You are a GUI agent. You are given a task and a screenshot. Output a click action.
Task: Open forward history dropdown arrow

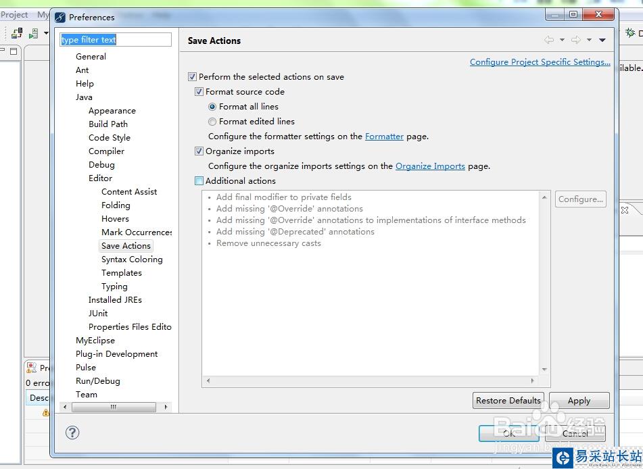(x=590, y=40)
